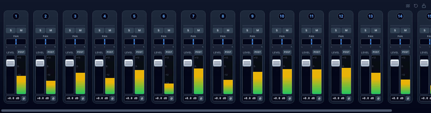Screen dimensions: 431x113
Task: Select the channel 13 number badge
Action: pyautogui.click(x=371, y=16)
